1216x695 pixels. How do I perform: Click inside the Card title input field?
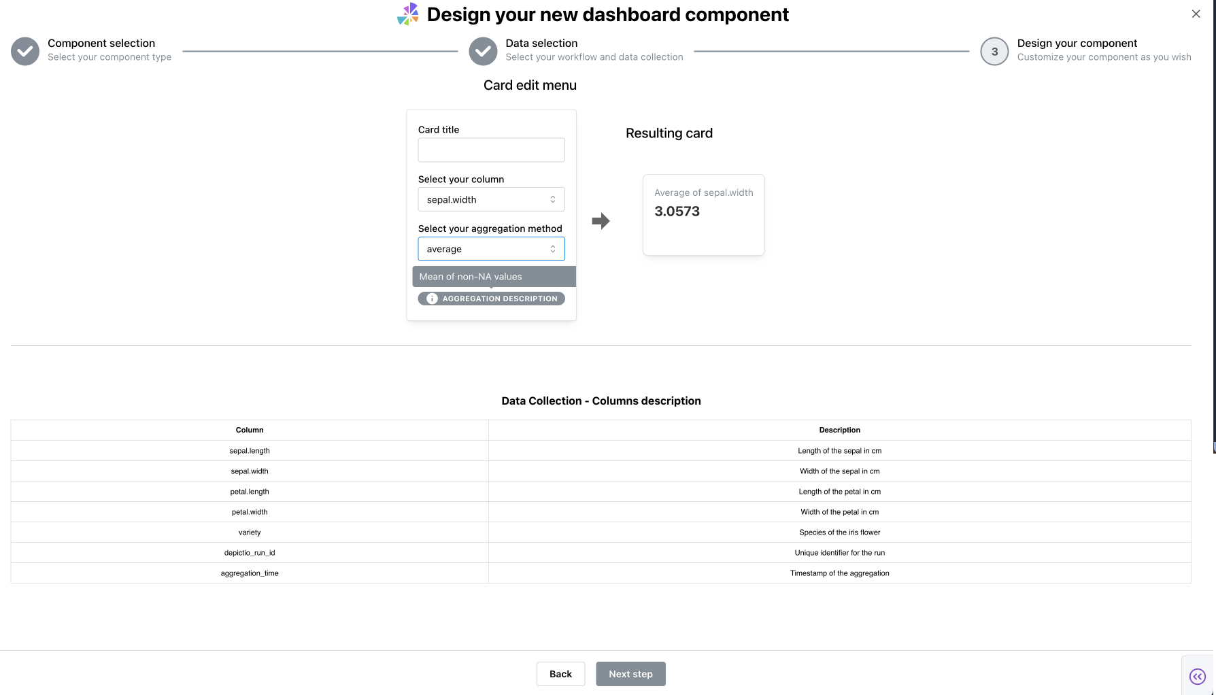[491, 150]
